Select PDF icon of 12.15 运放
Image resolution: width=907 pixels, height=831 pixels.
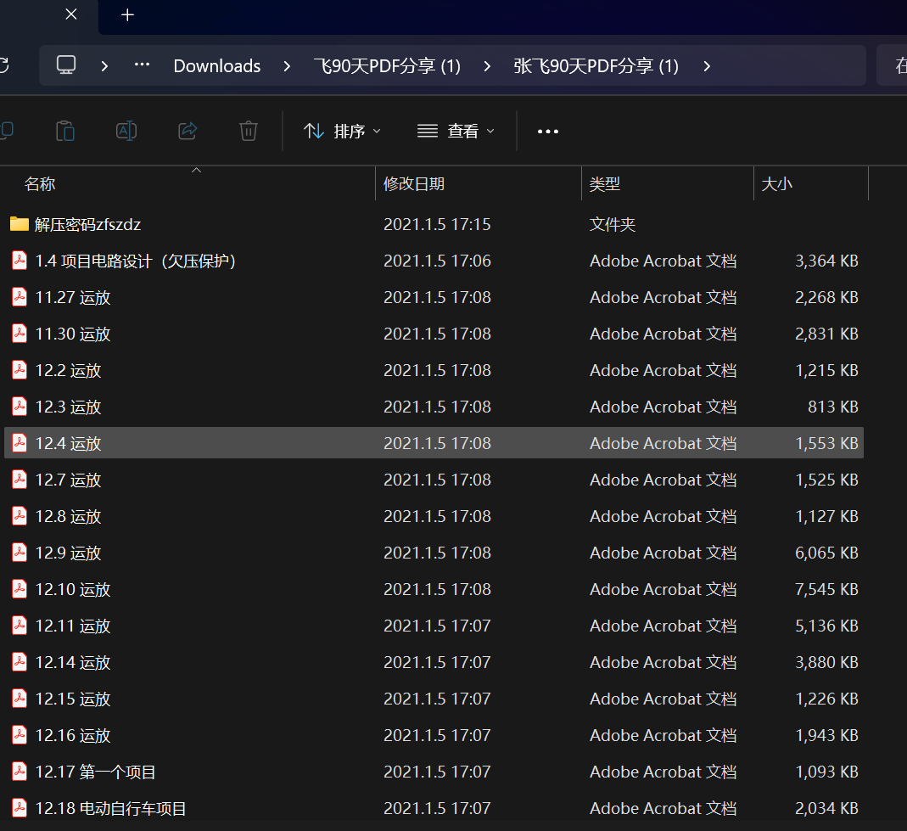click(20, 699)
